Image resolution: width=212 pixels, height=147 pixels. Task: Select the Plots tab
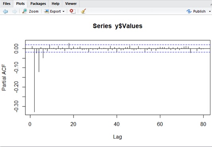tap(20, 4)
